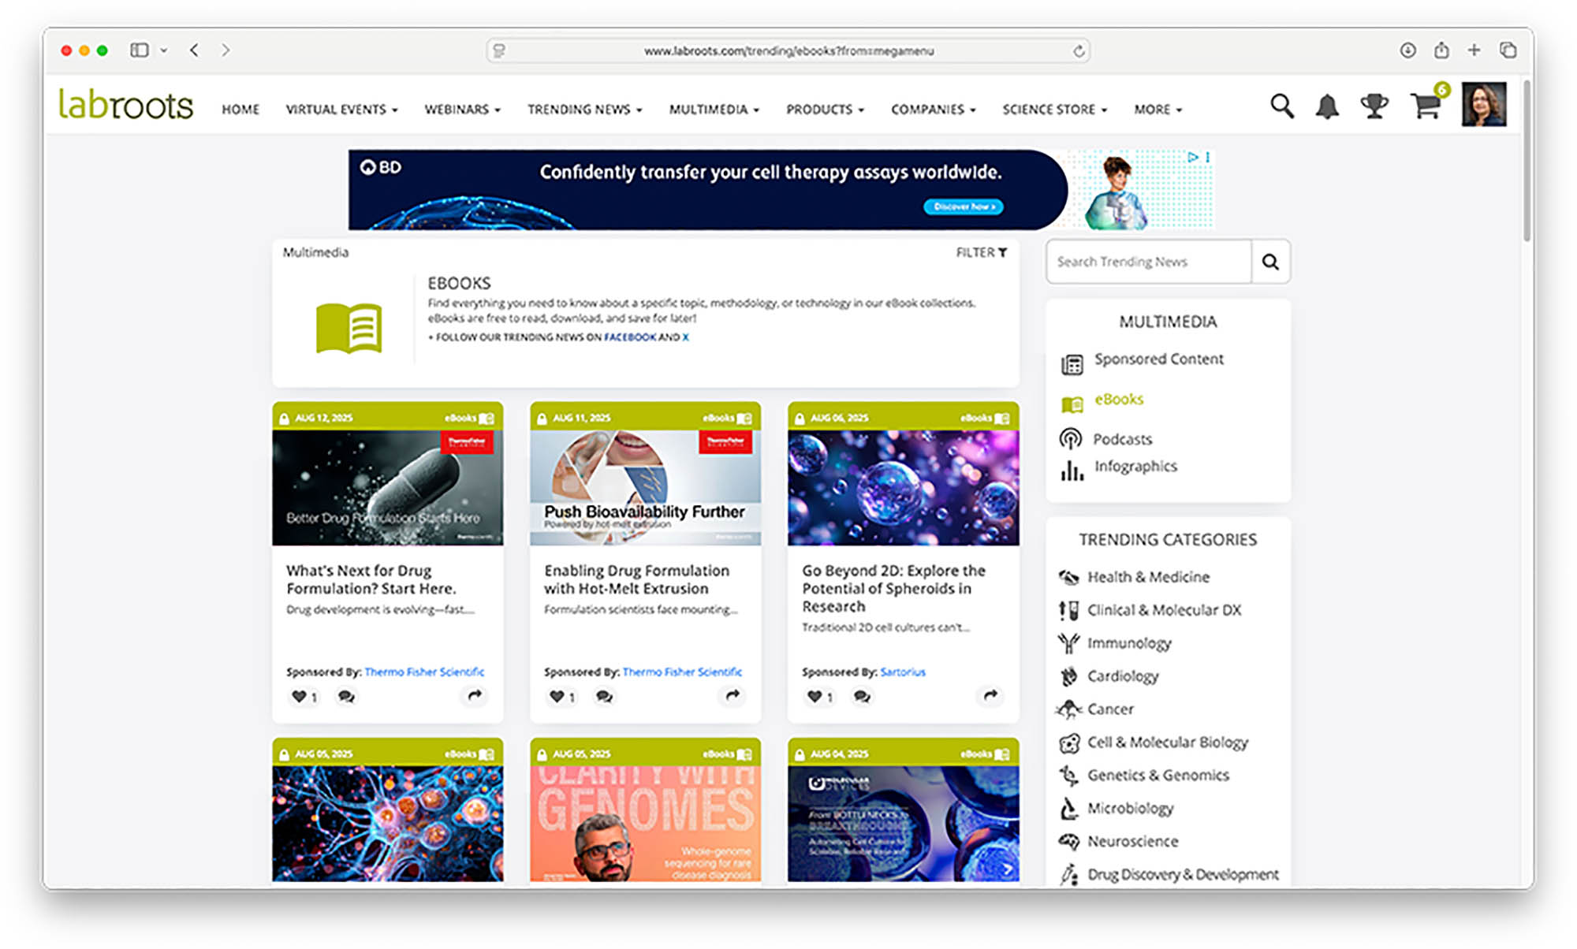
Task: Click the trophy achievements icon
Action: point(1374,106)
